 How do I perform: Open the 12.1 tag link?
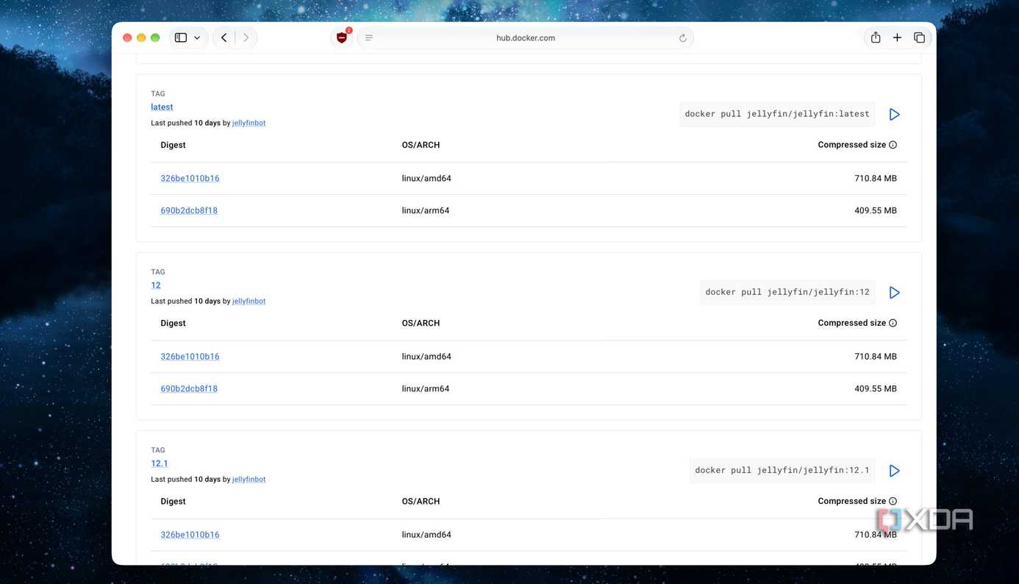tap(160, 463)
